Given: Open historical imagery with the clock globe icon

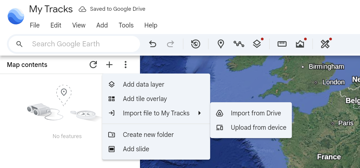Looking at the screenshot, I should (x=195, y=44).
